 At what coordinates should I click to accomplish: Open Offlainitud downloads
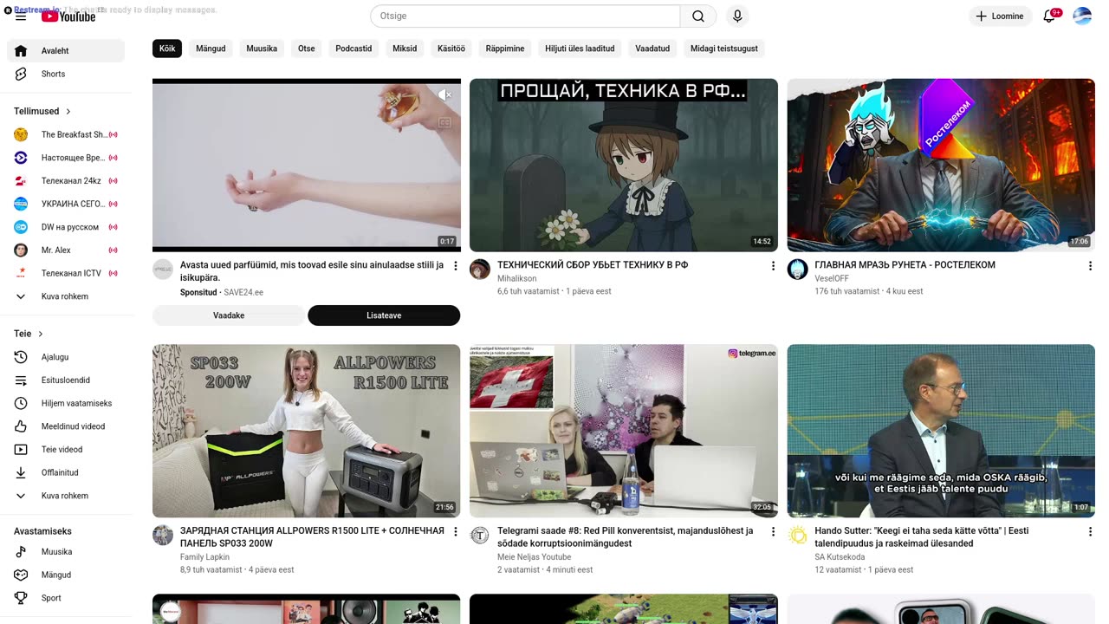(66, 472)
